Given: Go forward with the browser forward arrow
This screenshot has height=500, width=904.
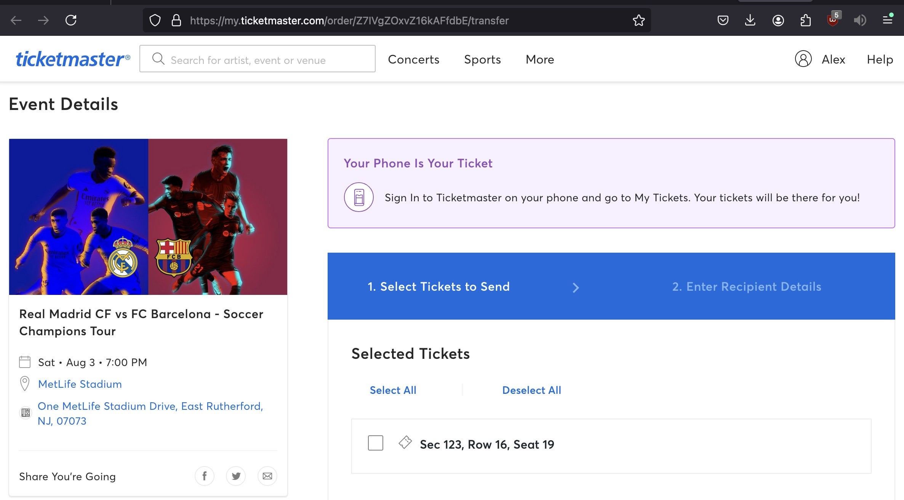Looking at the screenshot, I should 43,20.
